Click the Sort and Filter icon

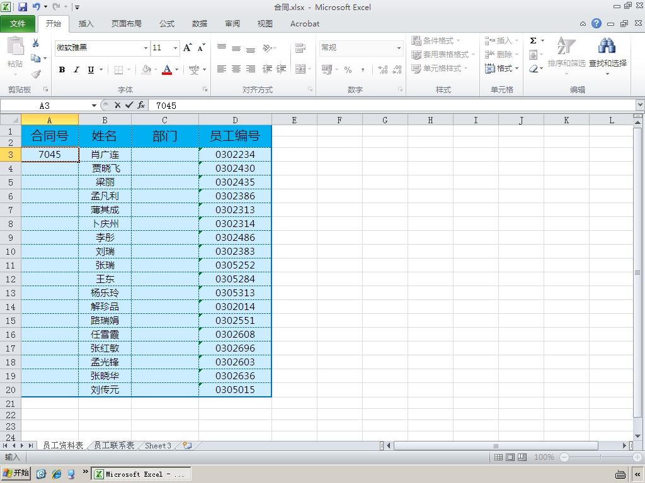[x=566, y=46]
